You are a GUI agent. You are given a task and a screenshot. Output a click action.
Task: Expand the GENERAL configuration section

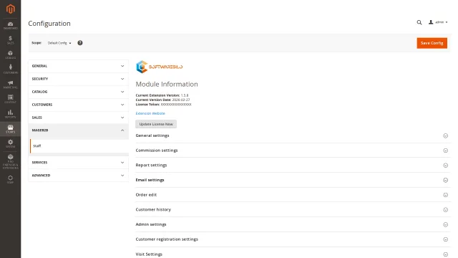pos(78,66)
